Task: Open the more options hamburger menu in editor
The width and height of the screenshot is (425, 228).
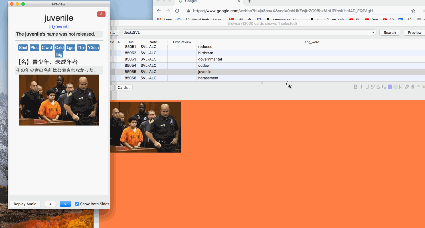Action: pyautogui.click(x=418, y=87)
